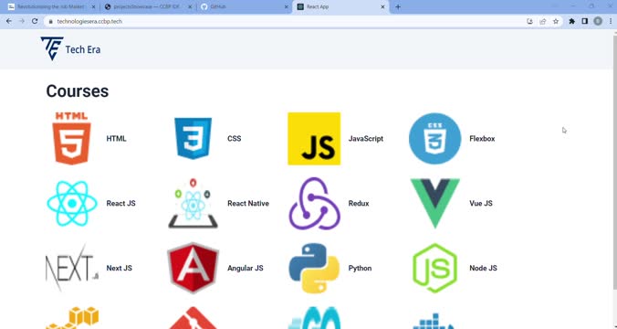The image size is (617, 329).
Task: Open the Angular JS logo
Action: coord(193,268)
